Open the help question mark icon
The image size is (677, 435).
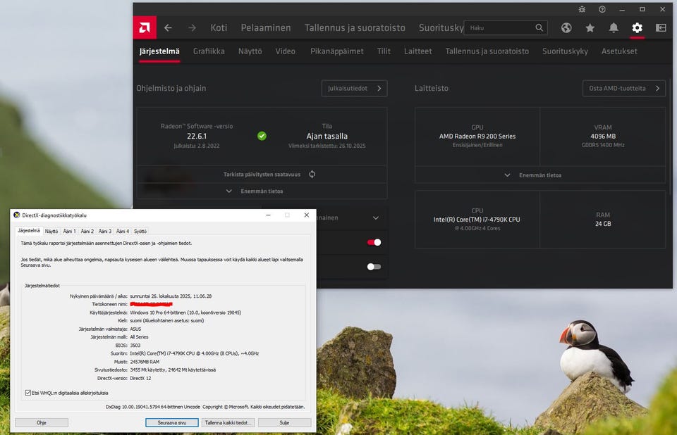click(602, 9)
